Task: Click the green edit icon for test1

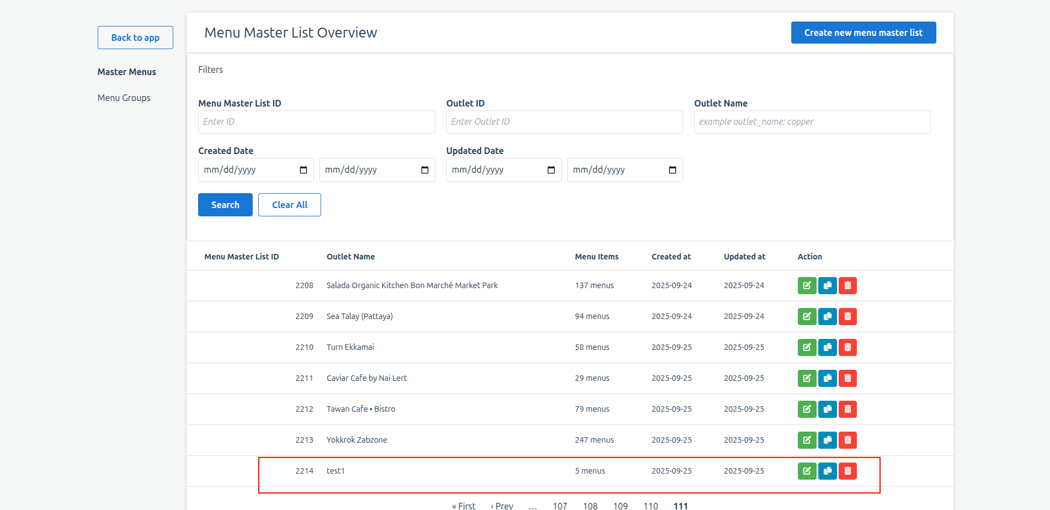Action: [807, 471]
